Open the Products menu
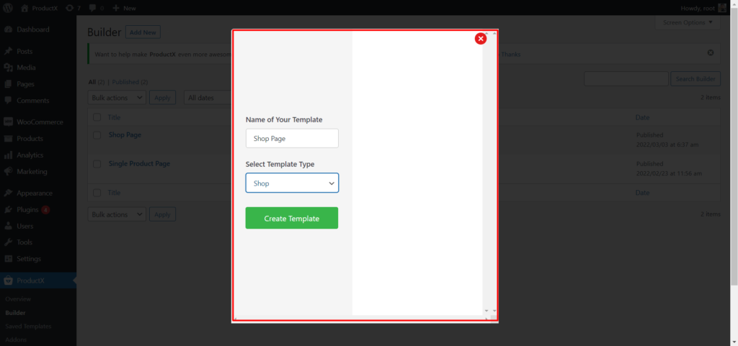The width and height of the screenshot is (738, 346). (x=30, y=139)
